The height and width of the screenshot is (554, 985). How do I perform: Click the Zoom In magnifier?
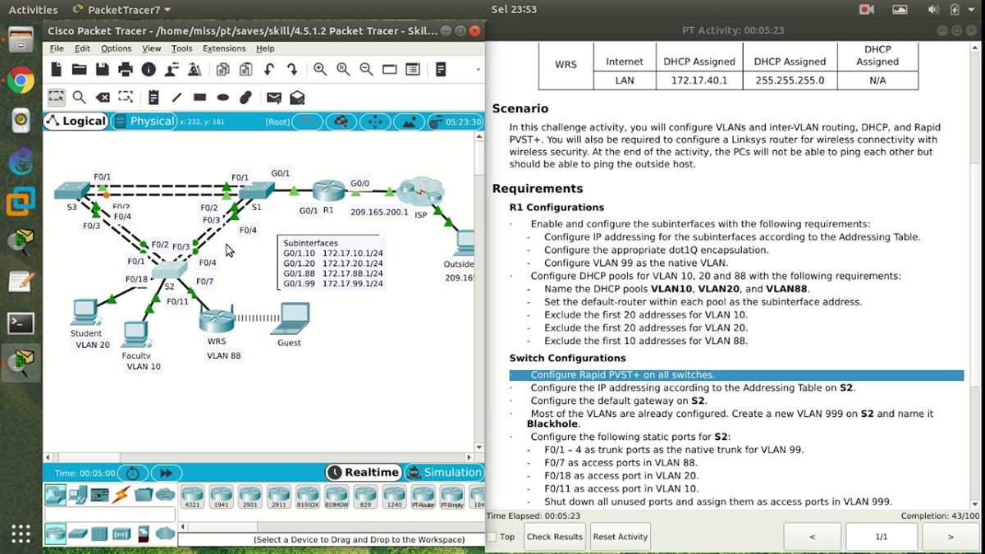(319, 70)
